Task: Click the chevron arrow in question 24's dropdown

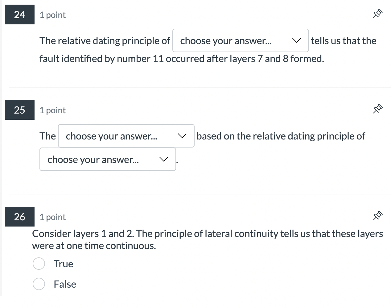Action: [297, 40]
